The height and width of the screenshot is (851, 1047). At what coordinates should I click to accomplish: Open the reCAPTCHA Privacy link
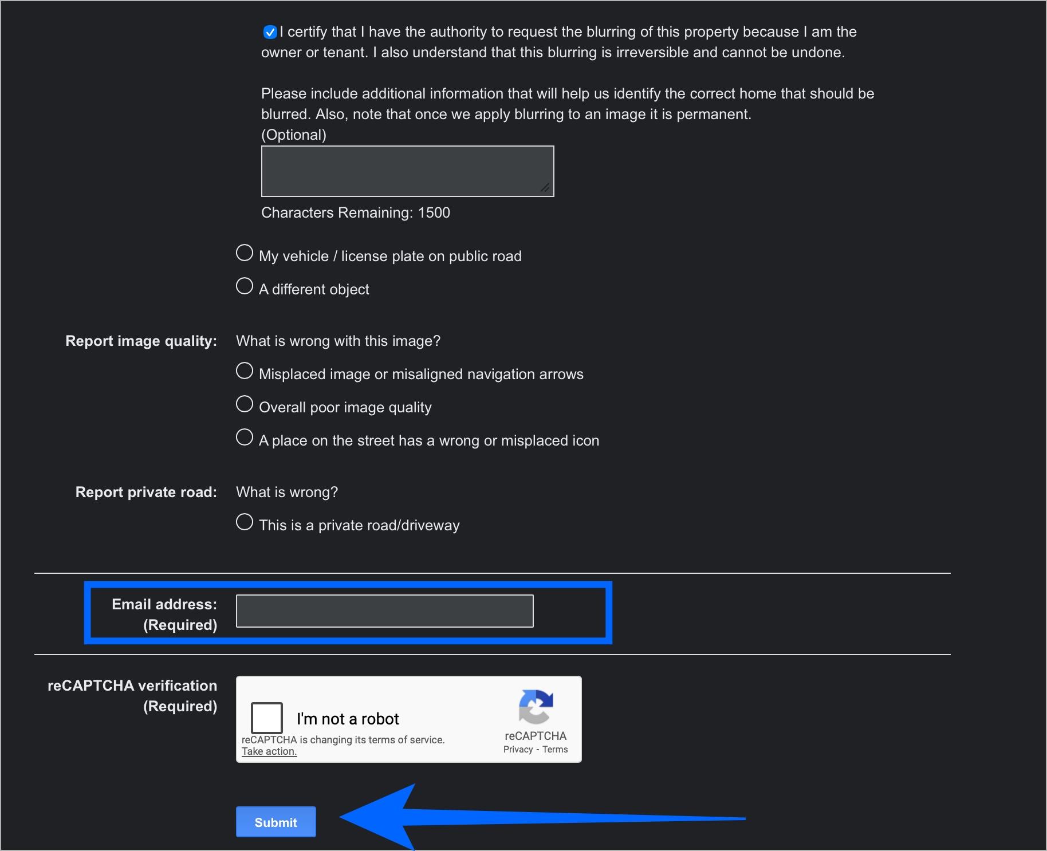[x=518, y=750]
